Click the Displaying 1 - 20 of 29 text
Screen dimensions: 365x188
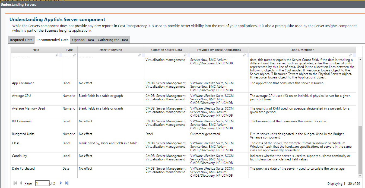point(344,184)
